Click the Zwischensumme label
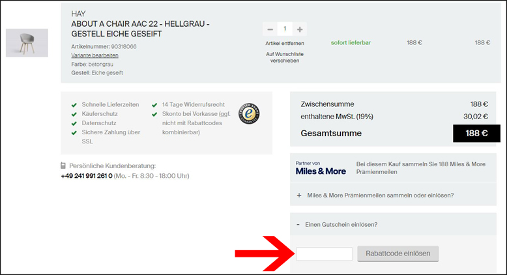This screenshot has width=507, height=275. (327, 104)
